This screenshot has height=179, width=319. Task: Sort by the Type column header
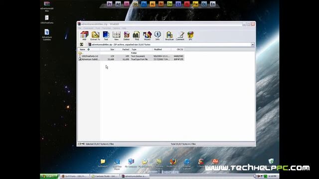tap(141, 49)
